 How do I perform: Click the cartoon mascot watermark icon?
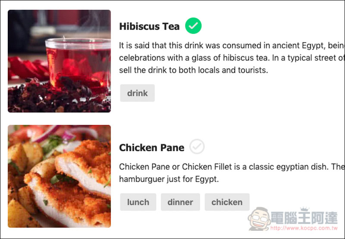click(x=259, y=219)
